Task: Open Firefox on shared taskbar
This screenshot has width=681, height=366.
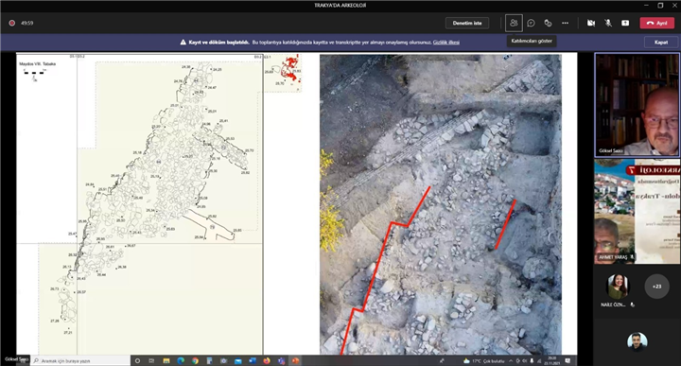Action: coord(266,360)
